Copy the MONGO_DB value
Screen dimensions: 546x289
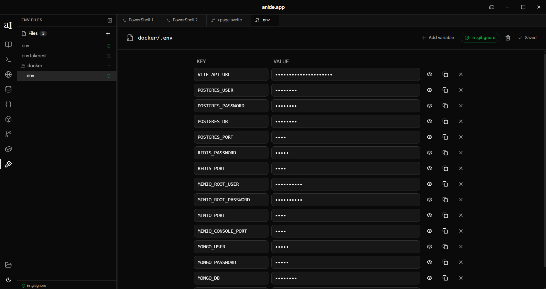[x=445, y=278]
